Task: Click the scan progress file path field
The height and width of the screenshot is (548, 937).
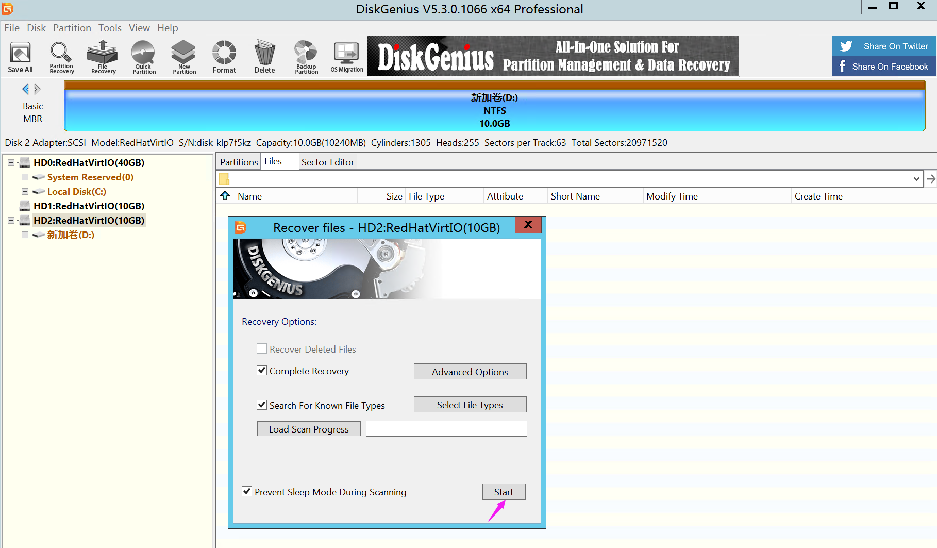Action: (446, 429)
